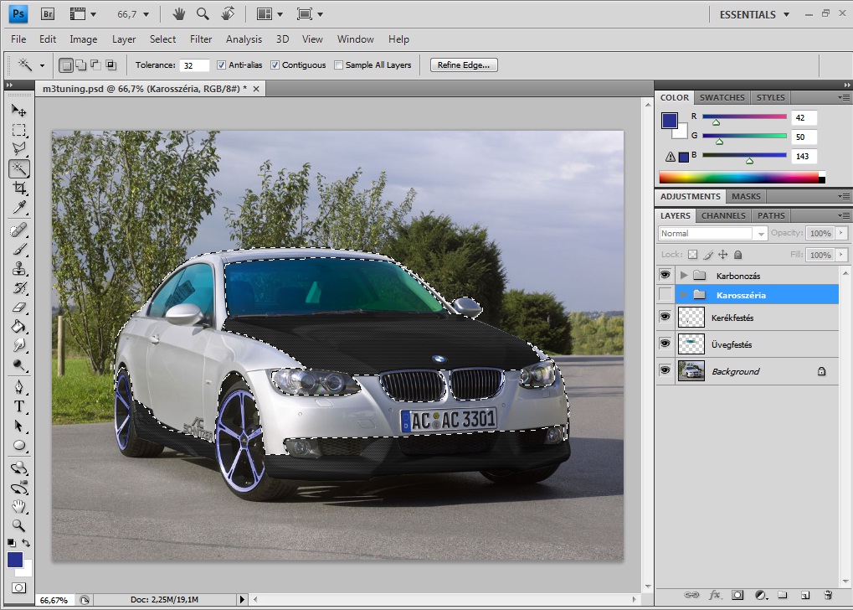This screenshot has height=610, width=853.
Task: Select the Zoom tool in toolbox
Action: coord(18,526)
